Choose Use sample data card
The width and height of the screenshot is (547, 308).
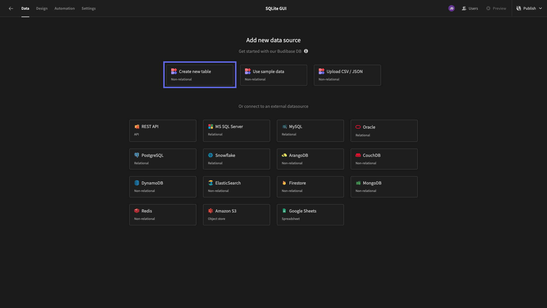pos(273,75)
